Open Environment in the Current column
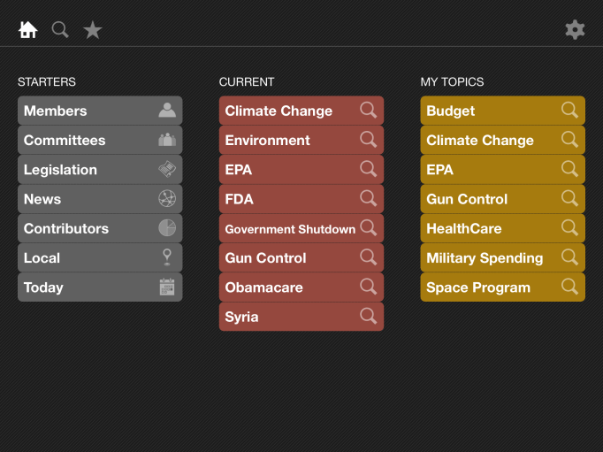 (x=268, y=140)
